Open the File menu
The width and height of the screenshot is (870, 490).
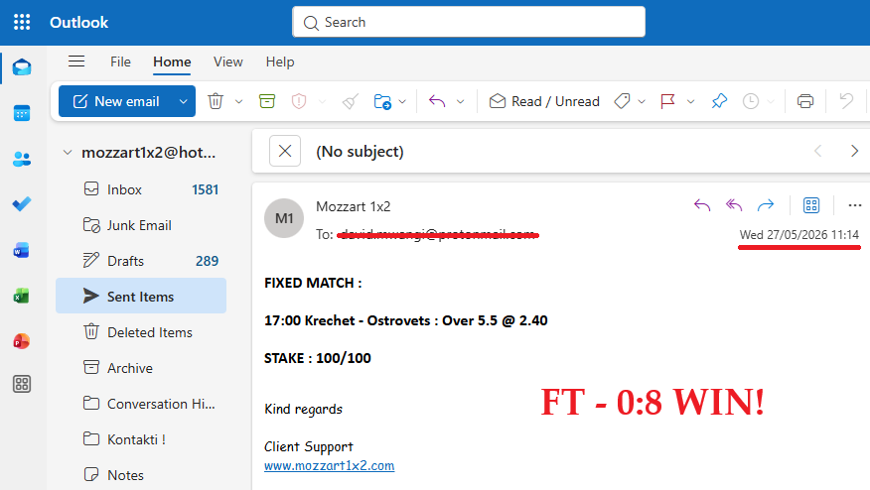(x=120, y=61)
